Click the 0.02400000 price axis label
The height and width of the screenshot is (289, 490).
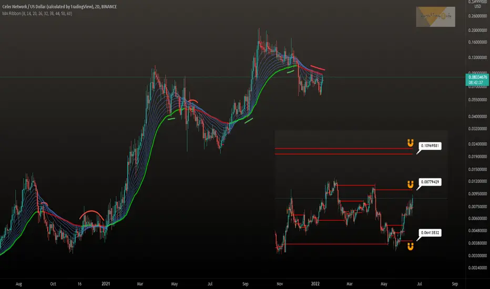pos(477,144)
